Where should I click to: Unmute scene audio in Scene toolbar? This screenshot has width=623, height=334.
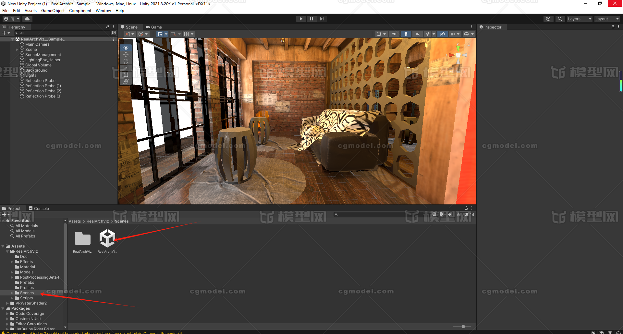(x=418, y=34)
